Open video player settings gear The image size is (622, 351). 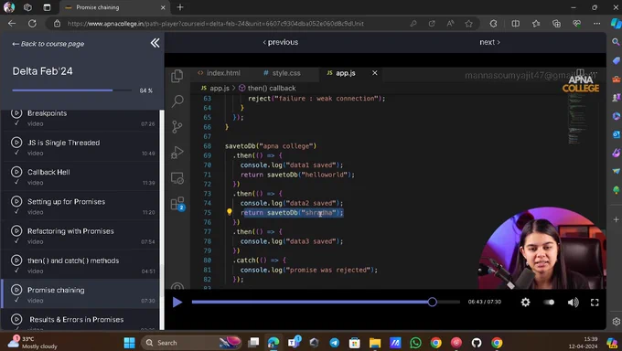point(526,303)
